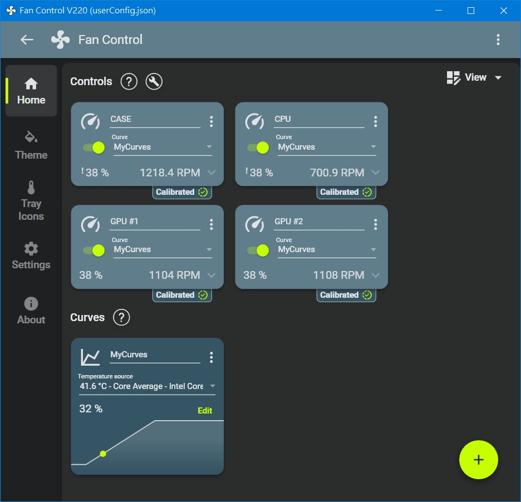The width and height of the screenshot is (521, 502).
Task: Click the CASE name text field
Action: point(154,119)
